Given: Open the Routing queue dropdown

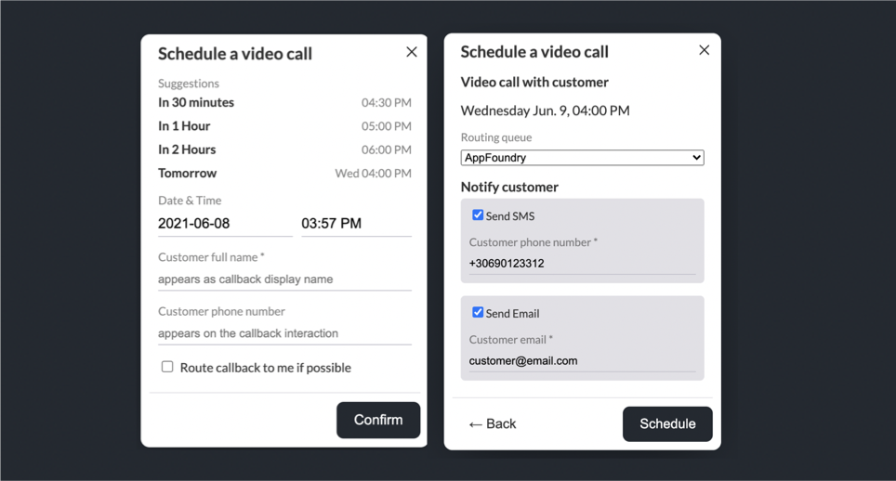Looking at the screenshot, I should pyautogui.click(x=582, y=158).
